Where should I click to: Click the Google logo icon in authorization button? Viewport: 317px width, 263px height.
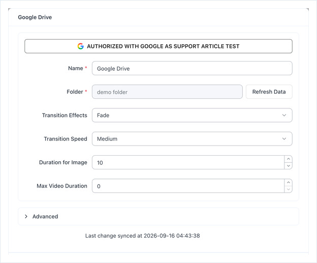pos(80,46)
